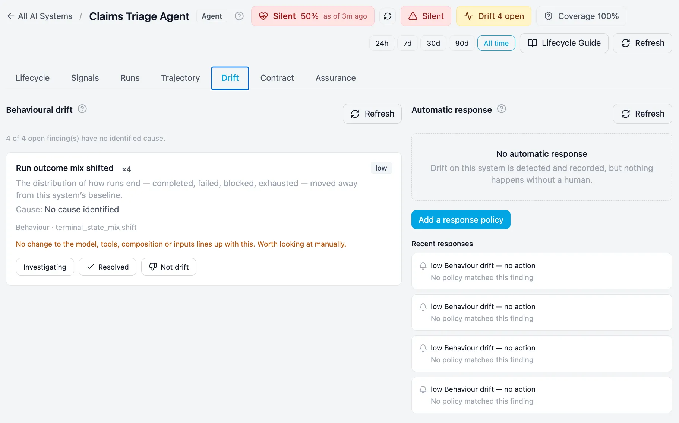This screenshot has height=423, width=679.
Task: Select the 24h time range
Action: pos(382,43)
